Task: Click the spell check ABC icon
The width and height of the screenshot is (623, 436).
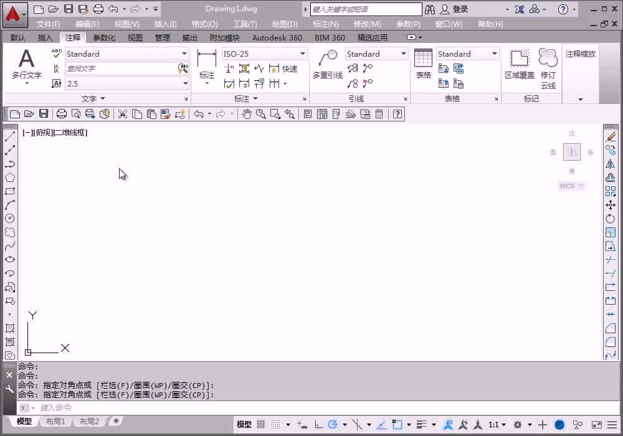Action: click(x=57, y=53)
